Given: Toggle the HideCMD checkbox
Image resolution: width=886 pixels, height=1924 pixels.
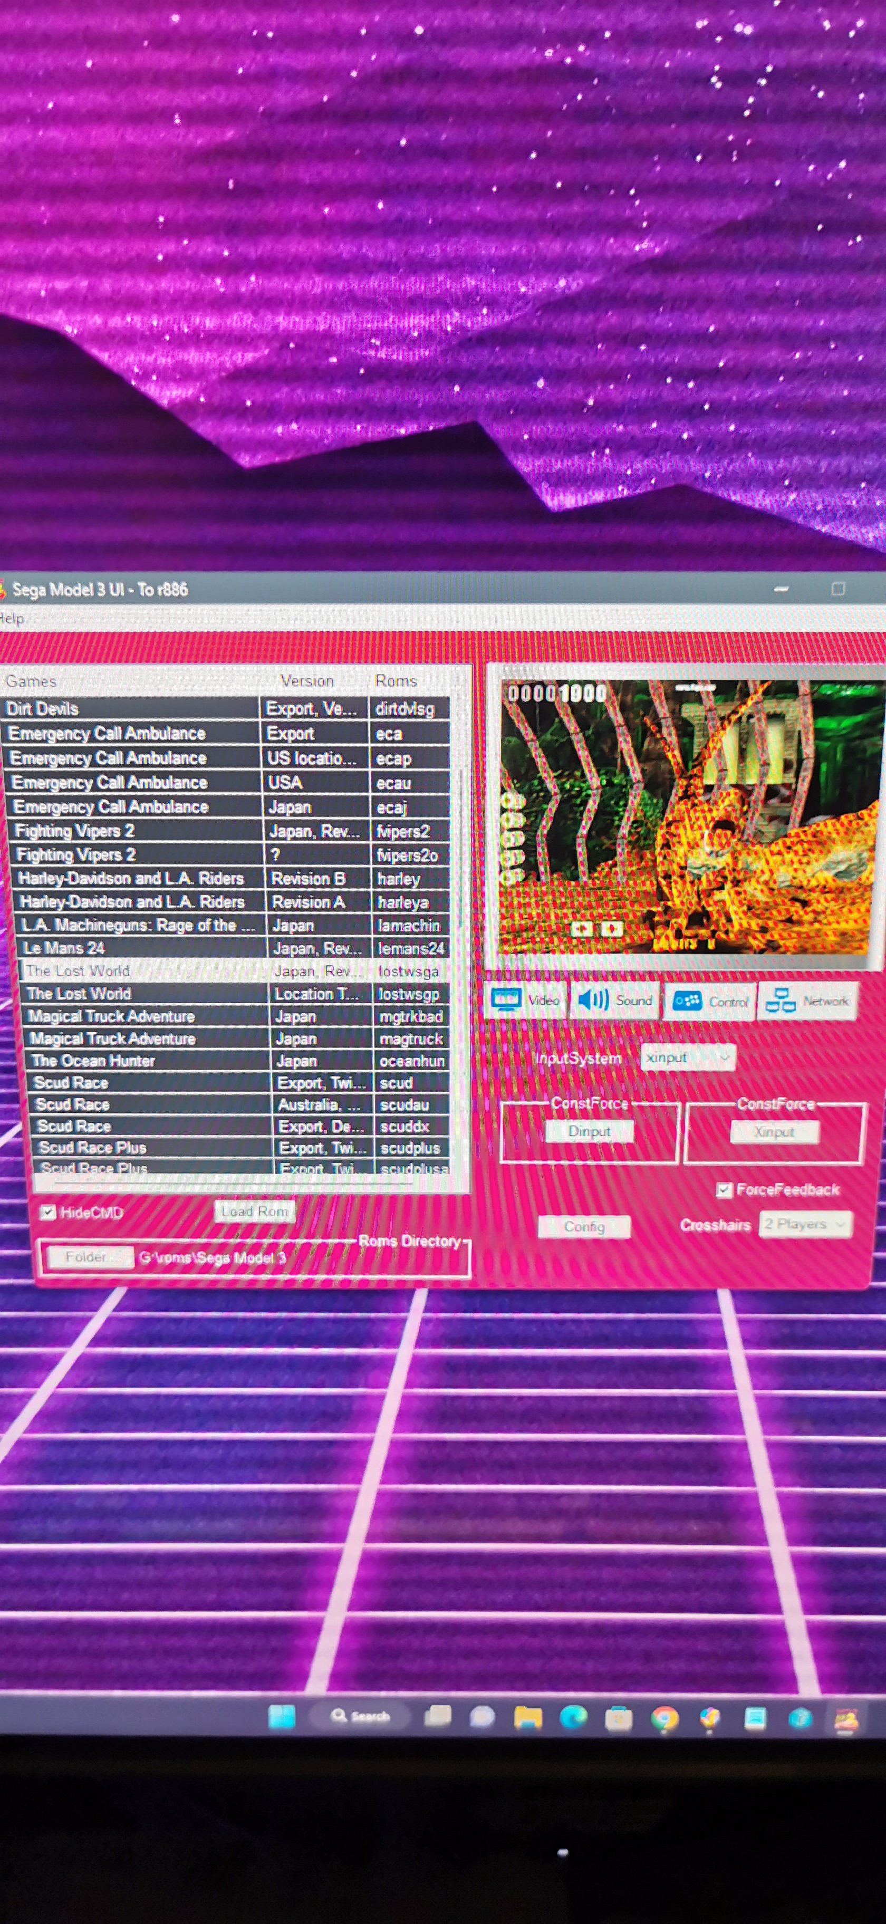Looking at the screenshot, I should click(49, 1212).
